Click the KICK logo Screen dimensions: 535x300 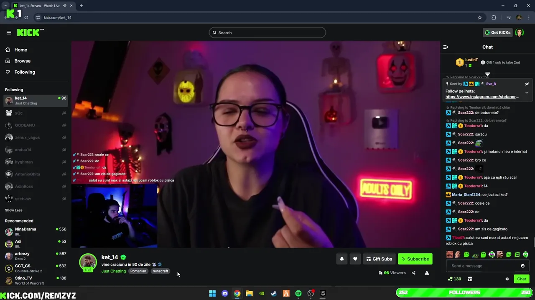point(31,32)
